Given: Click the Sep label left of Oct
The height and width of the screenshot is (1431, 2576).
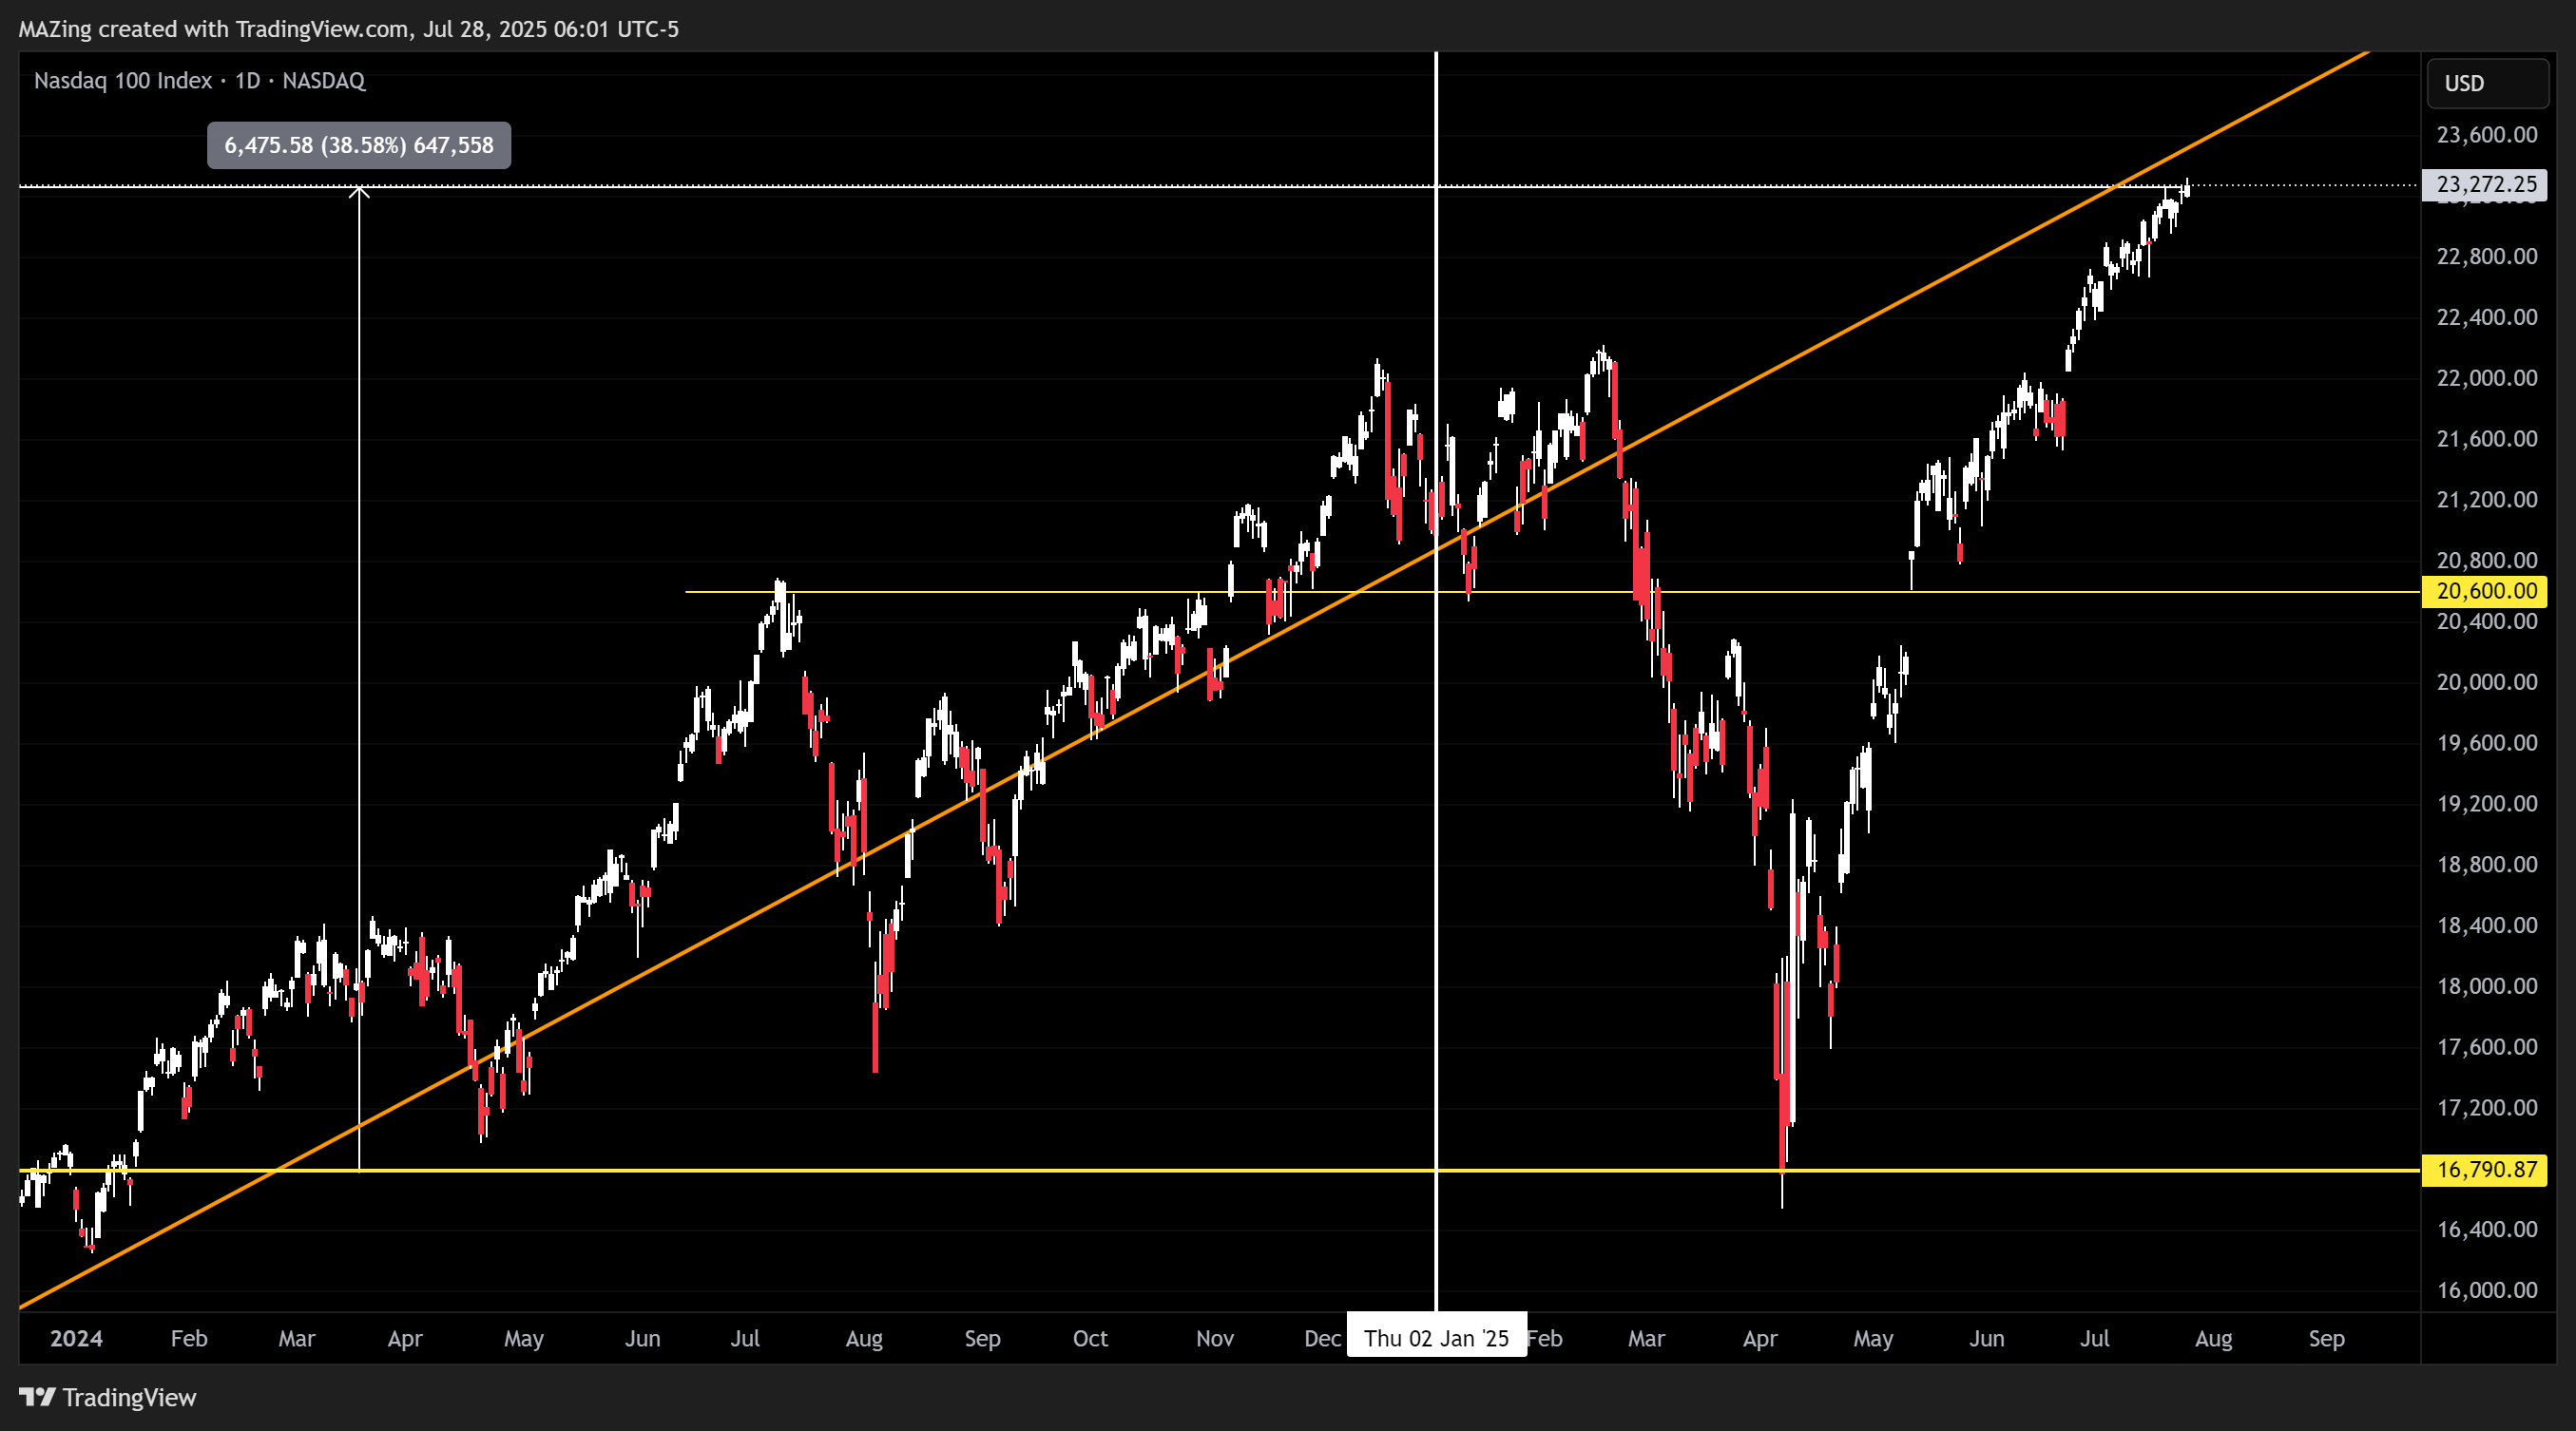Looking at the screenshot, I should pos(983,1338).
